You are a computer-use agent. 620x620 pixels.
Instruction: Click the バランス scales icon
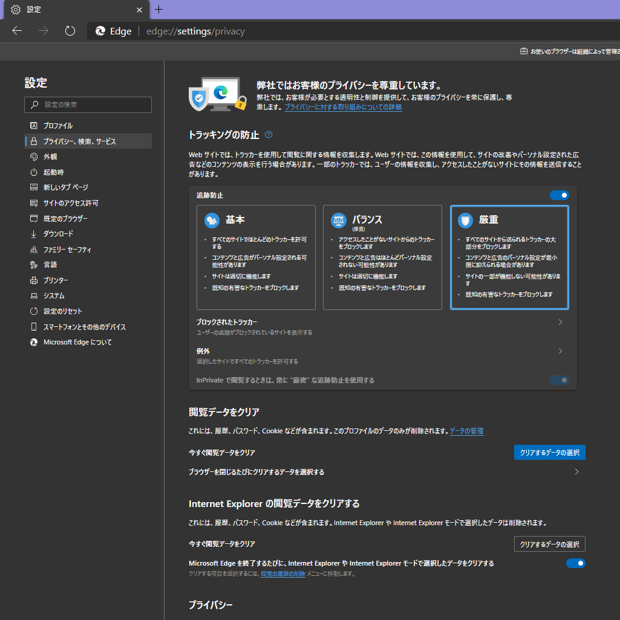point(339,220)
